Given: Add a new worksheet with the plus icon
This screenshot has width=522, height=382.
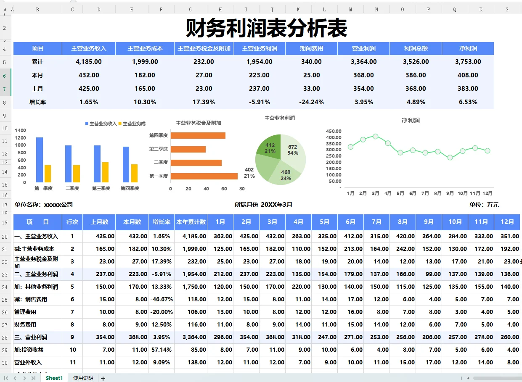Looking at the screenshot, I should pos(103,378).
